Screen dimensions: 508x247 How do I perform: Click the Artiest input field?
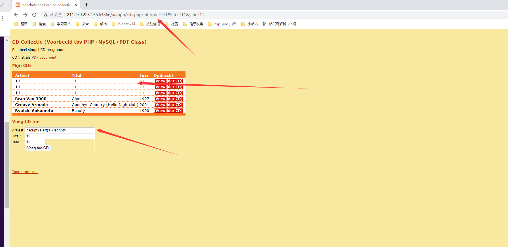60,130
